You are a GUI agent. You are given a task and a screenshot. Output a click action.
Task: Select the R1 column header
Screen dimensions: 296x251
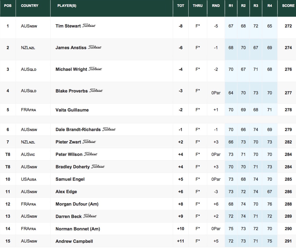pyautogui.click(x=231, y=6)
